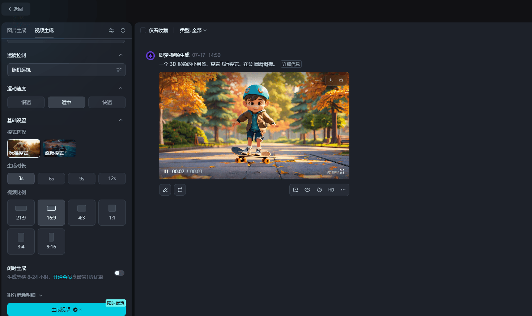Screen dimensions: 532x316
Task: Open the three-dots more options menu
Action: click(x=343, y=190)
